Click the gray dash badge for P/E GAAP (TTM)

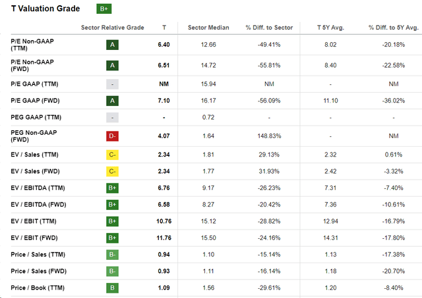click(113, 84)
